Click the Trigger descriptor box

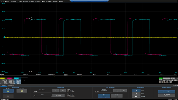pos(174,79)
